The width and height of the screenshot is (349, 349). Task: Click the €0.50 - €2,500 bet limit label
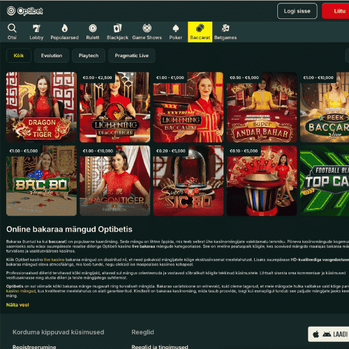(x=97, y=77)
